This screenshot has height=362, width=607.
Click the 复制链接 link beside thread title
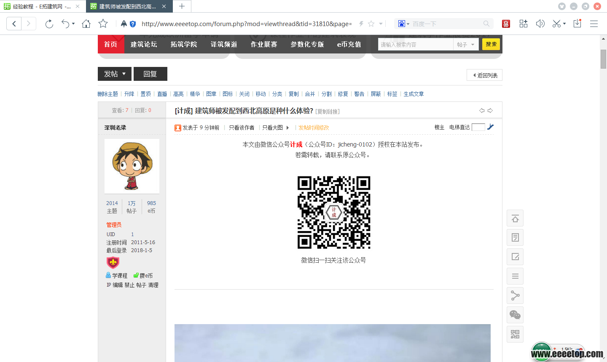[x=328, y=112]
